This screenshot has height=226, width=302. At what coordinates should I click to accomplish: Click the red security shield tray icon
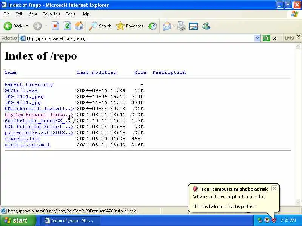pos(274,220)
